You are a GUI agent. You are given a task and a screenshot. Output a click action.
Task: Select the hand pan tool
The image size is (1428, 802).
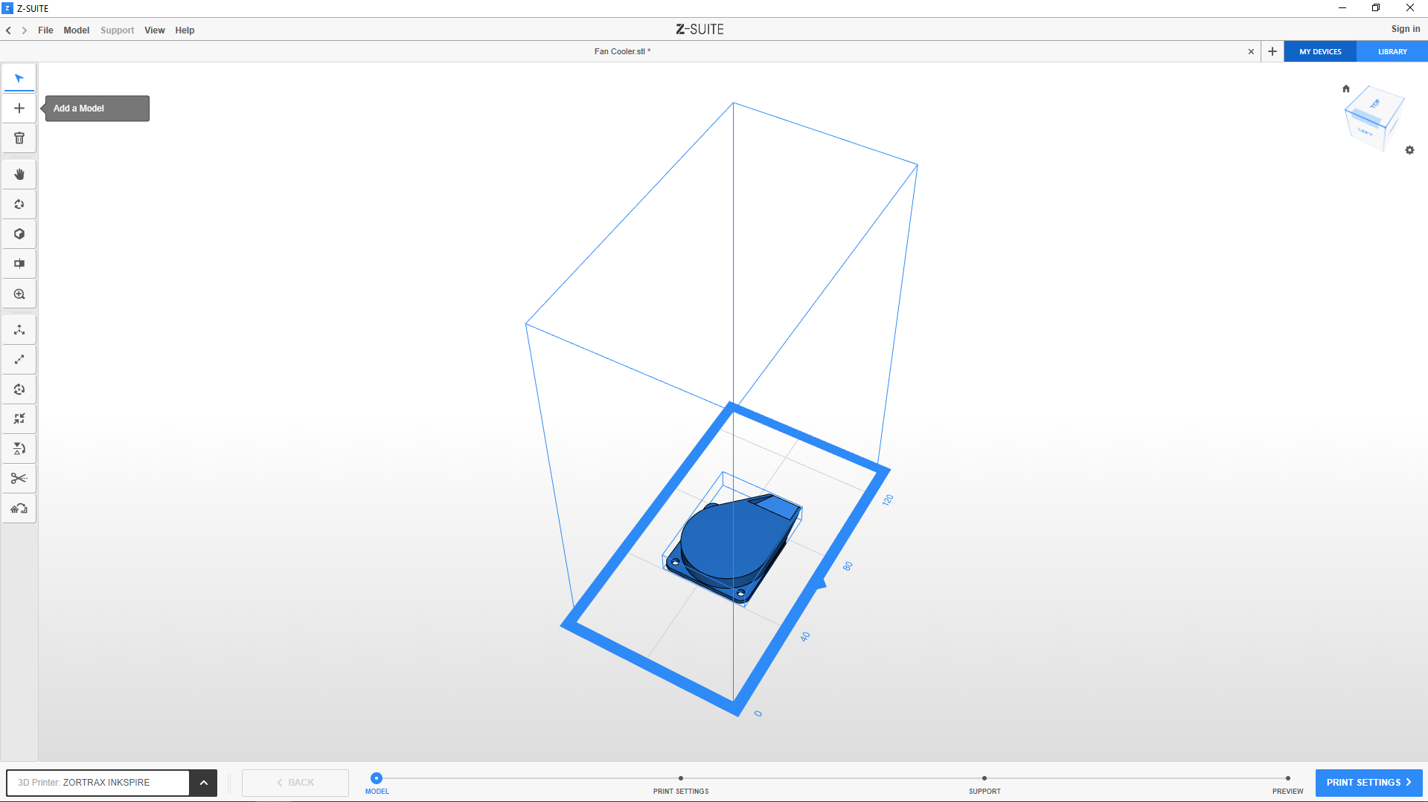(19, 175)
